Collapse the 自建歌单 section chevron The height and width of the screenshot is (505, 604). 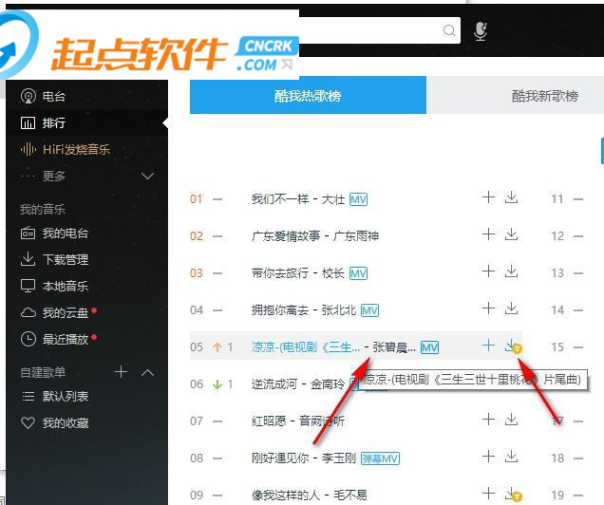coord(147,373)
